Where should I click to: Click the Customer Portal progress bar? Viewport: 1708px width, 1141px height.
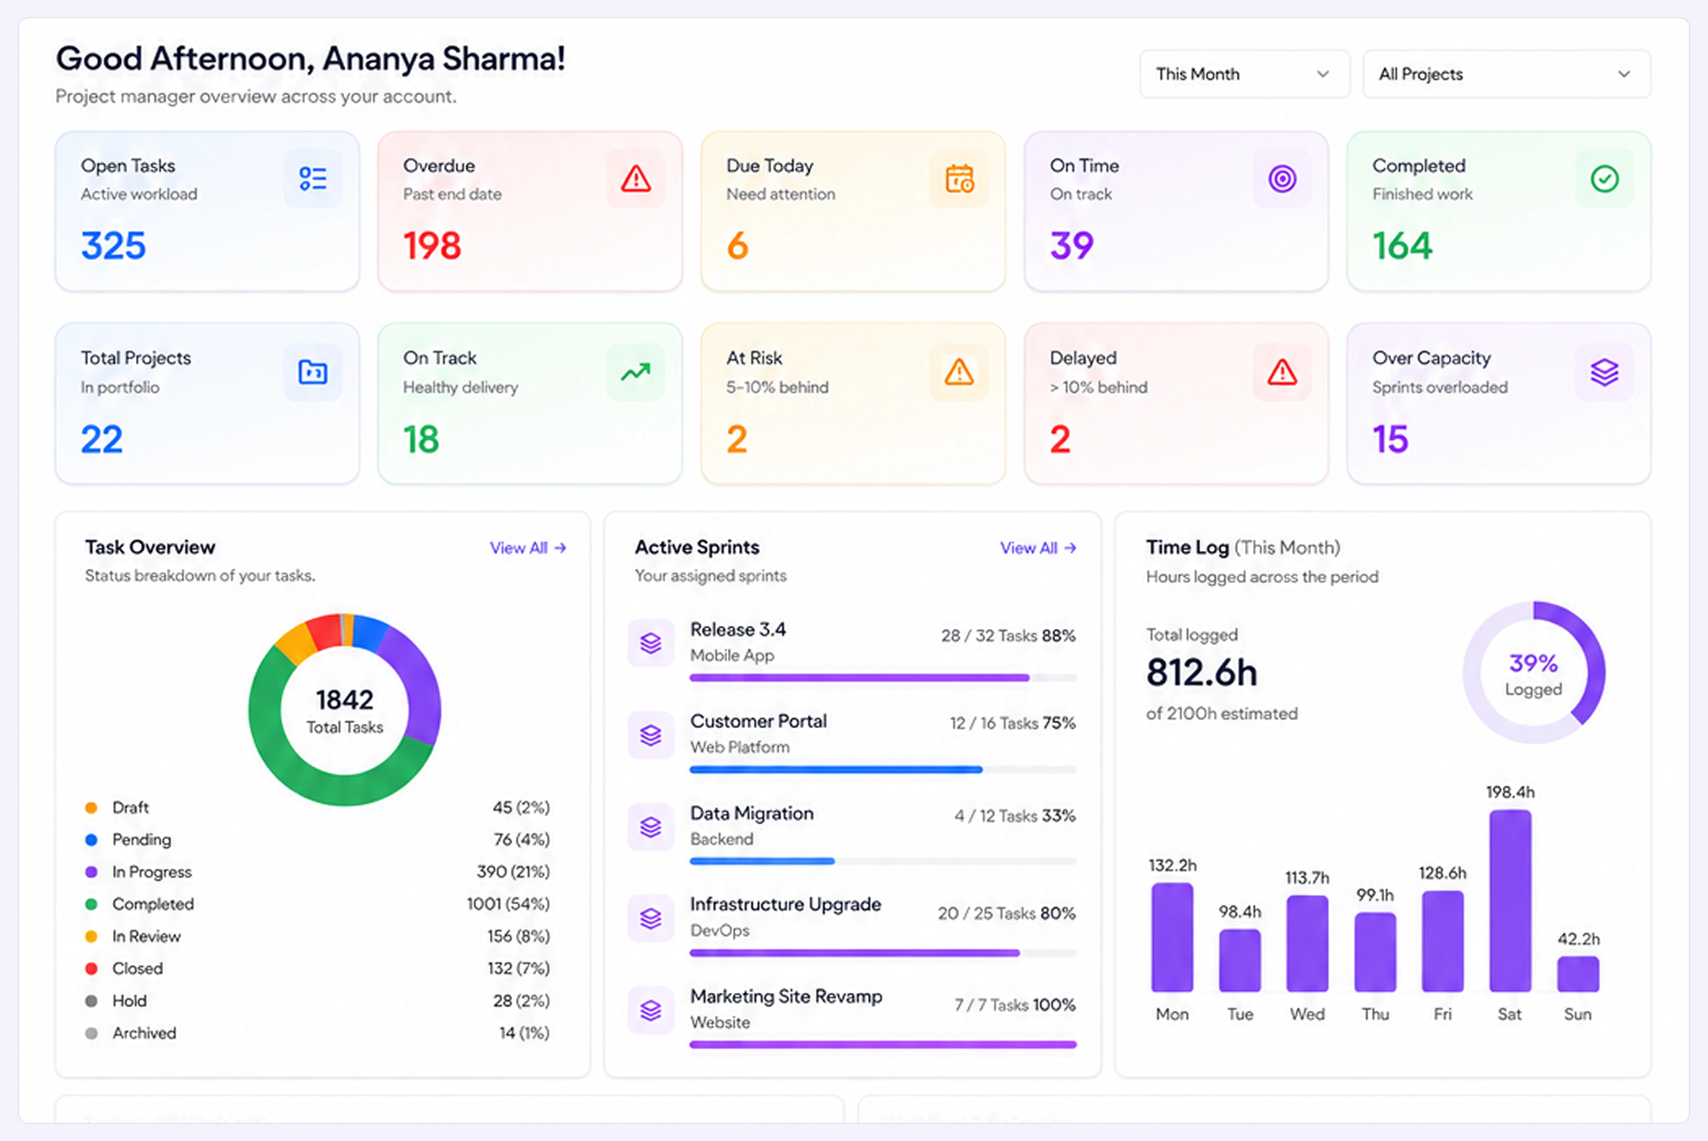(x=883, y=769)
